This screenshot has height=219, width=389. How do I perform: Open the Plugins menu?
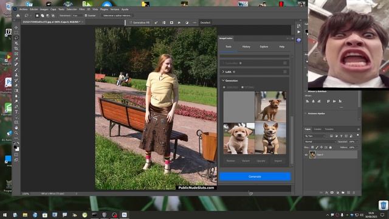coord(104,9)
